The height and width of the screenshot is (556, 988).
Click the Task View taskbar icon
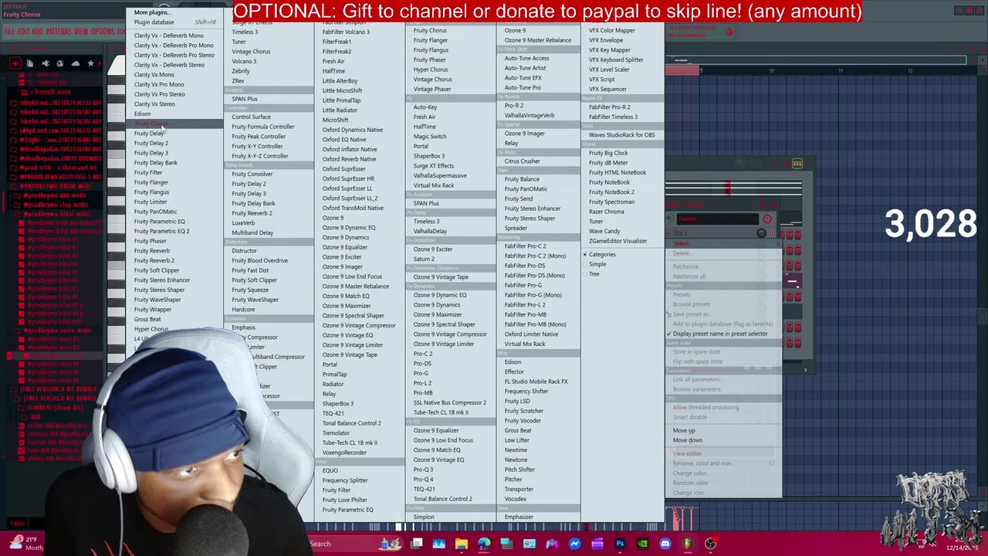(417, 544)
